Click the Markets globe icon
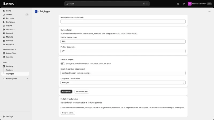 (4, 37)
